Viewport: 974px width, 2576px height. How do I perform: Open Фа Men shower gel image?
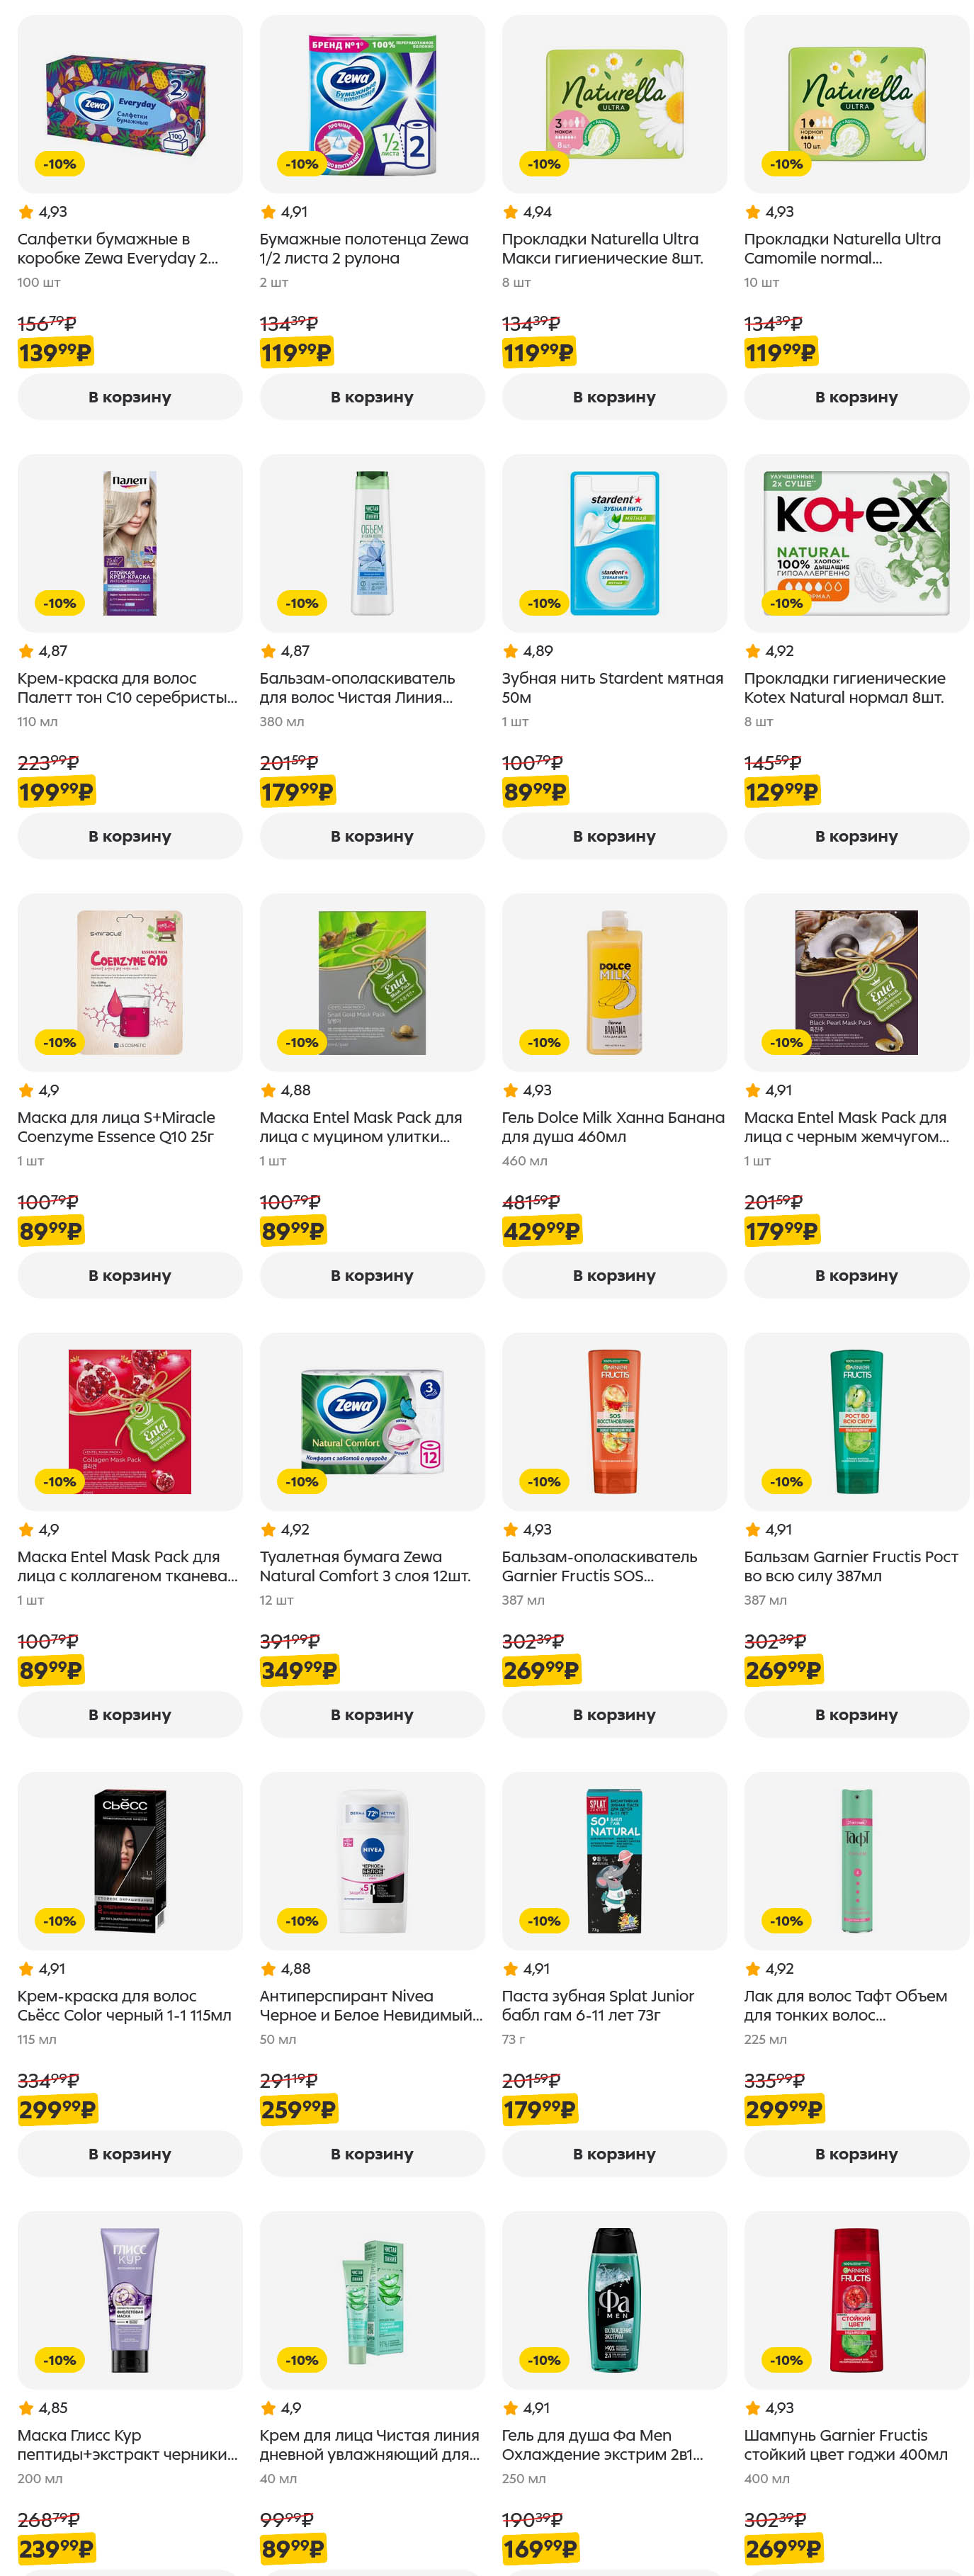pos(614,2299)
